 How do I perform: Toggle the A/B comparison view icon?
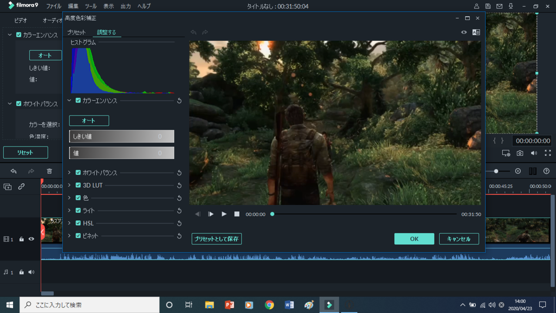(476, 32)
